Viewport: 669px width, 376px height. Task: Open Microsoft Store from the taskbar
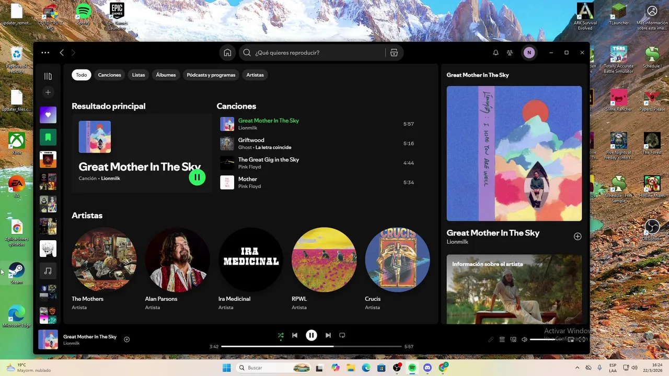tap(382, 368)
